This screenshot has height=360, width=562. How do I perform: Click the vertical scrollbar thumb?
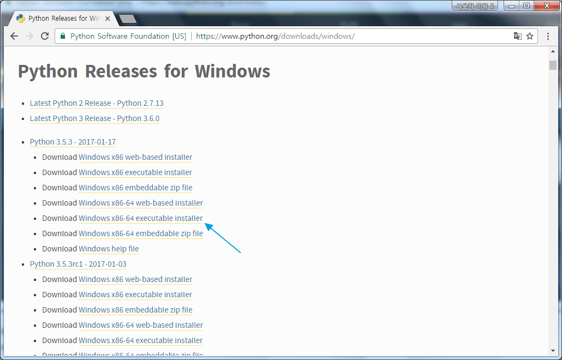tap(553, 65)
